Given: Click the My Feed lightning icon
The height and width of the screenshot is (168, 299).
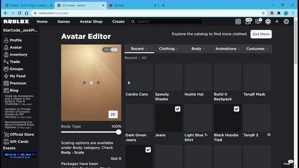Looking at the screenshot, I should [6, 76].
